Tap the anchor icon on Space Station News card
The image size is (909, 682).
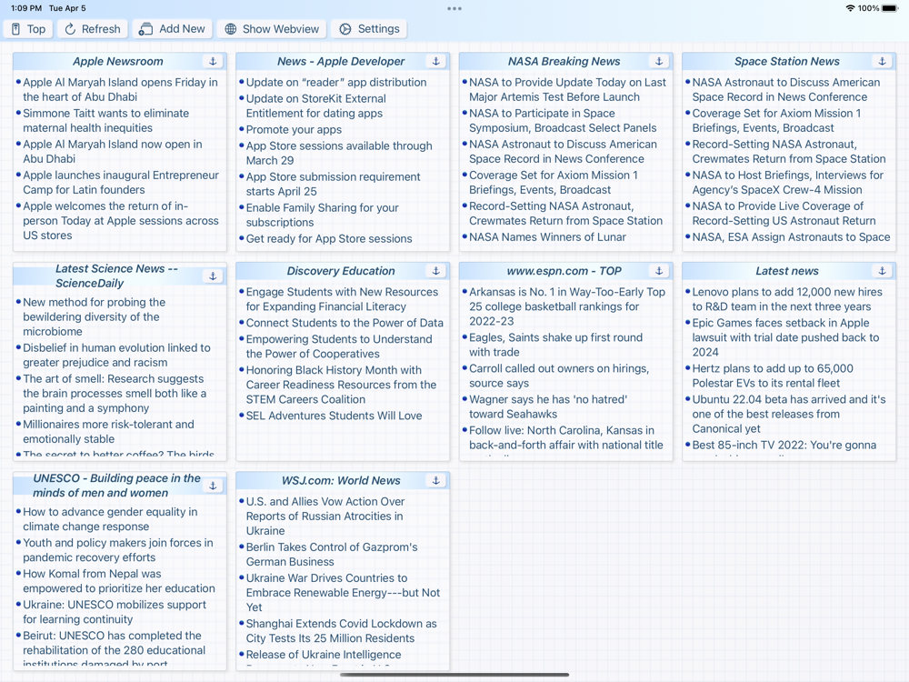click(x=883, y=62)
